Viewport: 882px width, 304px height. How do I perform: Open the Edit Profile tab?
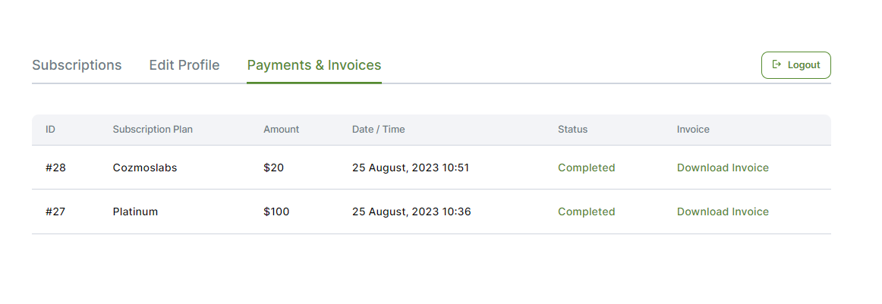point(184,65)
